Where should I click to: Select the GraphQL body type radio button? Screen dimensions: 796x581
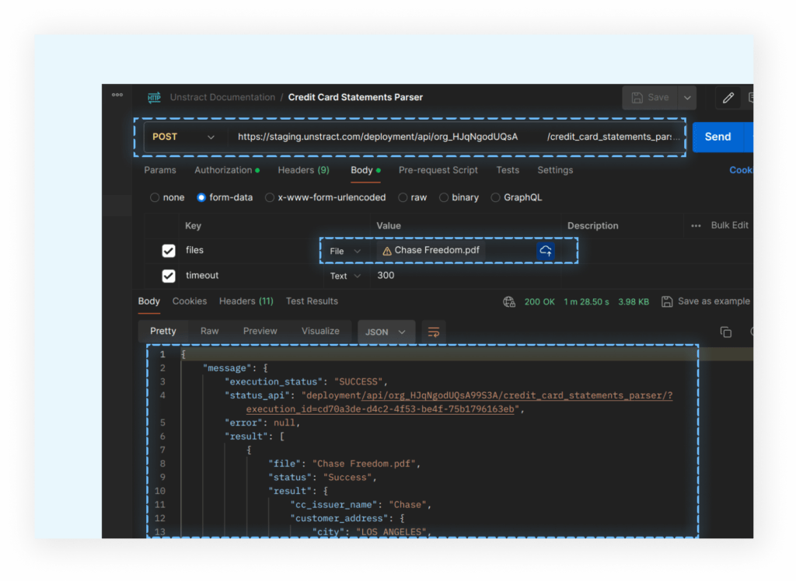click(x=495, y=197)
